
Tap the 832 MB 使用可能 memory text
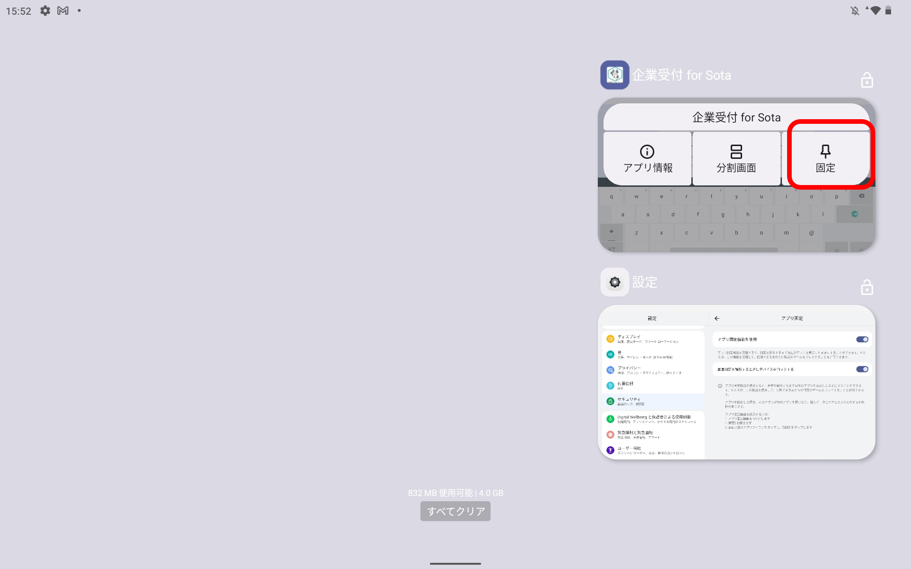click(455, 492)
